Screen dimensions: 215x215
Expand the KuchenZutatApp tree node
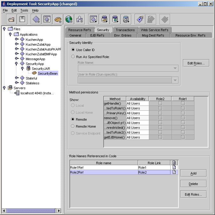17,44
